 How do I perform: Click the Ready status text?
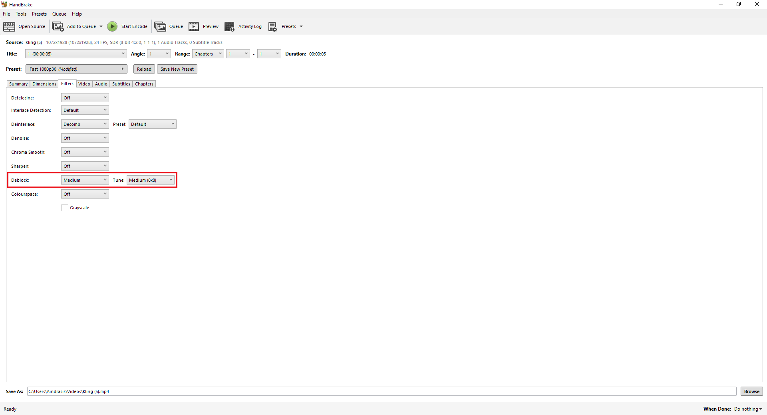pyautogui.click(x=10, y=409)
